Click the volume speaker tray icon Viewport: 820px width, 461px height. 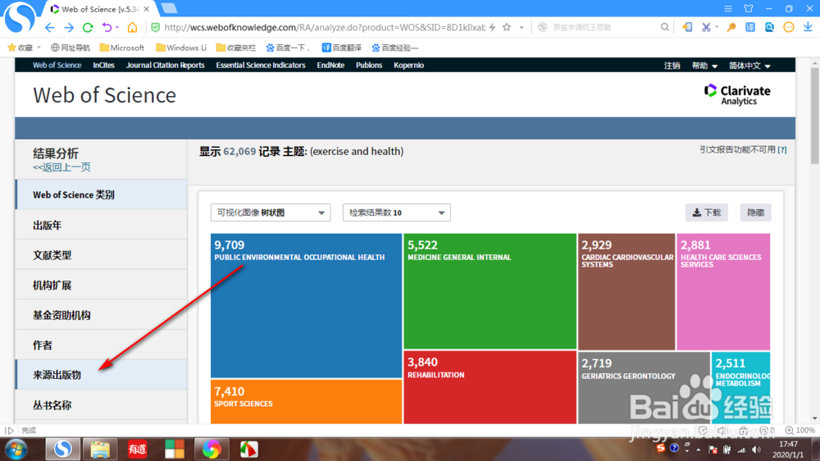tap(756, 450)
